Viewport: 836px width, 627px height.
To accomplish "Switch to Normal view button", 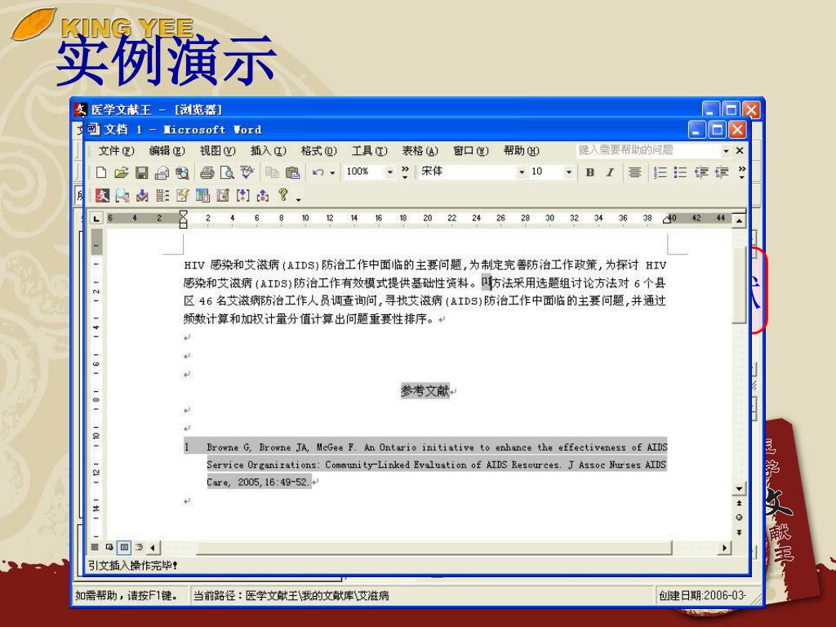I will pos(95,547).
